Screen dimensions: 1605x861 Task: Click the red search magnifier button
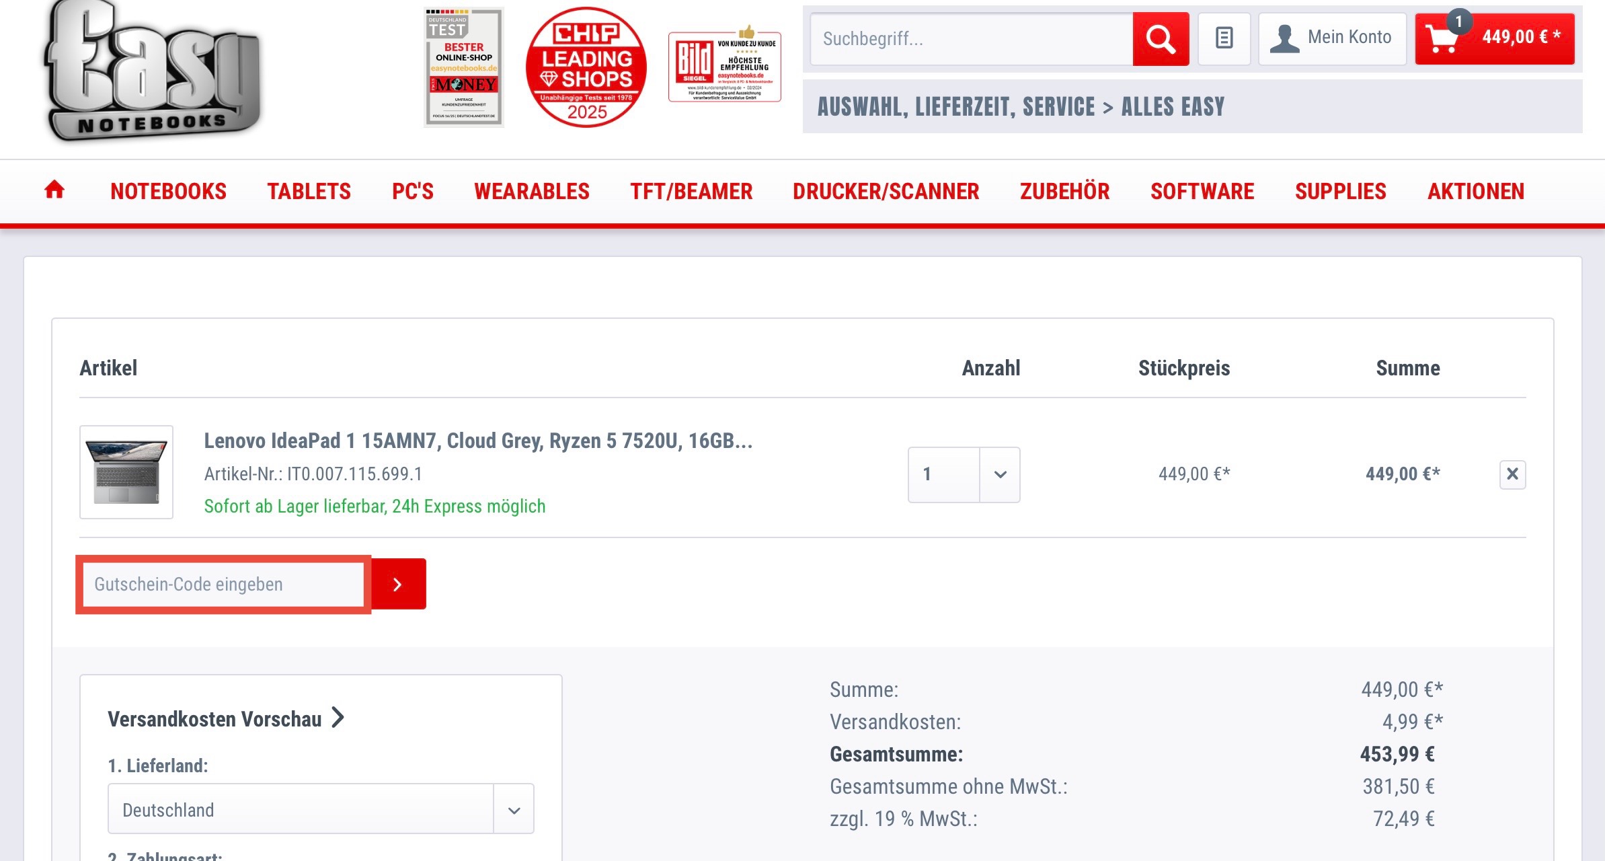click(1161, 39)
